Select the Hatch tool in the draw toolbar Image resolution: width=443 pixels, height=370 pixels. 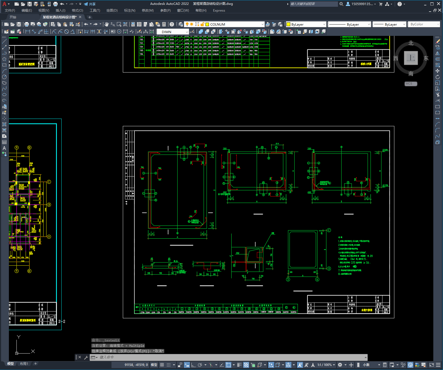pos(4,124)
